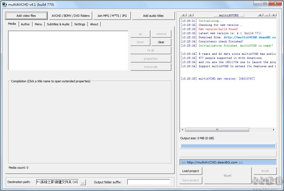This screenshot has height=191, width=284.
Task: Click the '-' log font button
Action: click(x=267, y=15)
